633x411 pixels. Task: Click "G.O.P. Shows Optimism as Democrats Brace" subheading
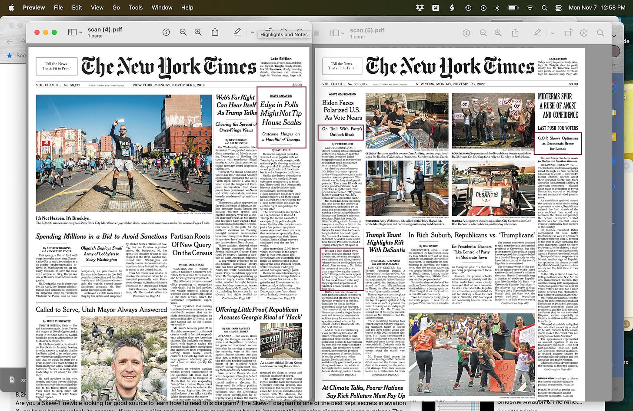(x=558, y=143)
